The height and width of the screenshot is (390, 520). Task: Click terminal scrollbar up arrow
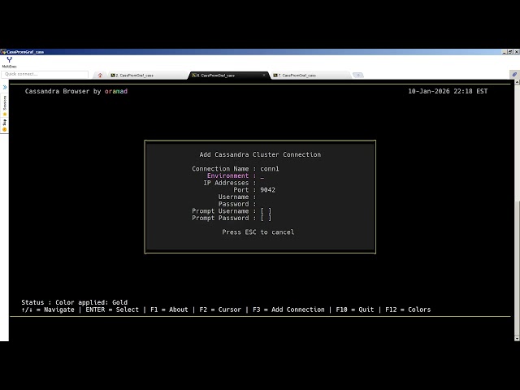[517, 82]
